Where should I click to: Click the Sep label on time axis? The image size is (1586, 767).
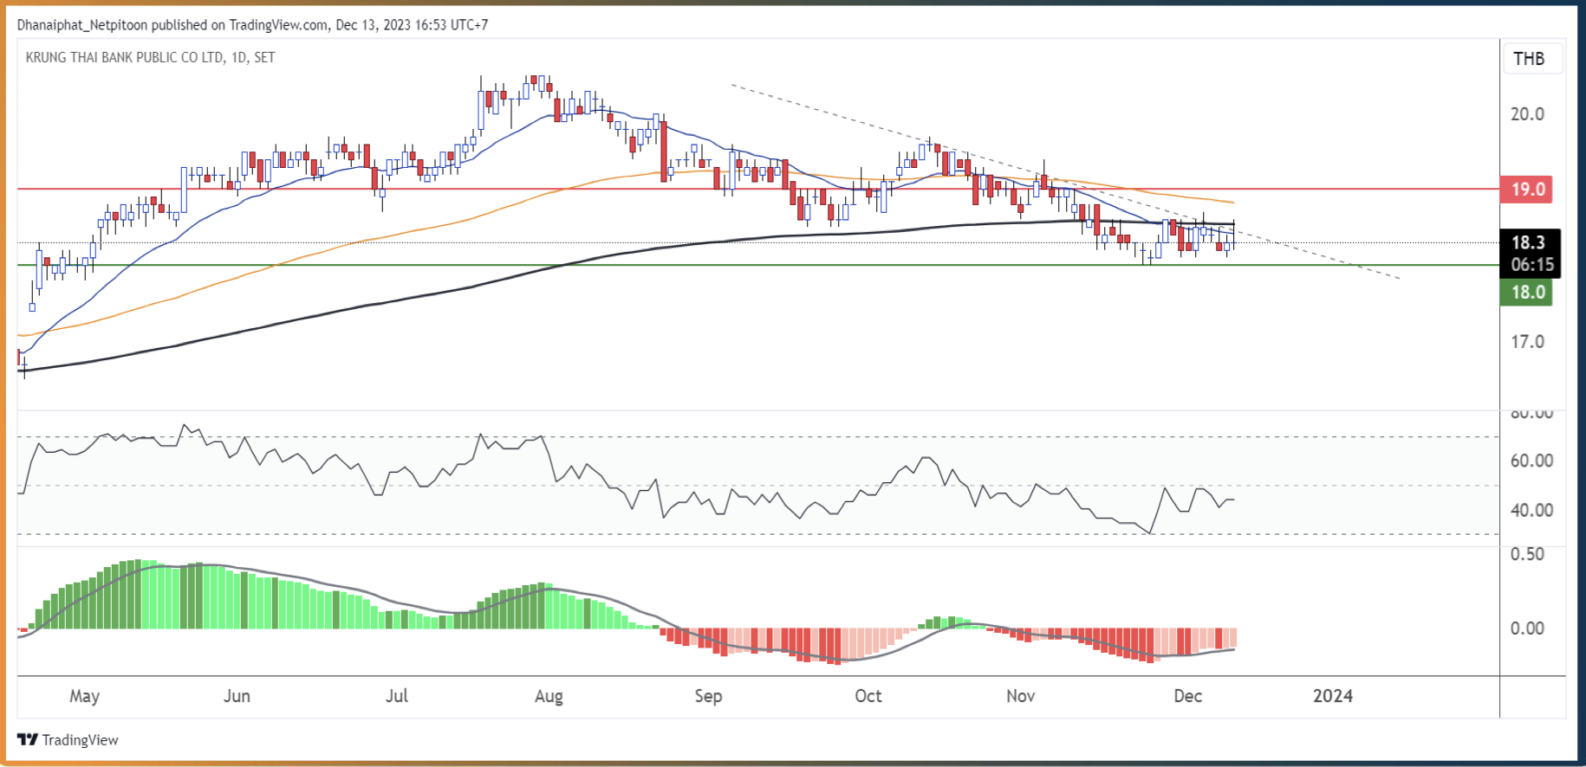[x=708, y=696]
